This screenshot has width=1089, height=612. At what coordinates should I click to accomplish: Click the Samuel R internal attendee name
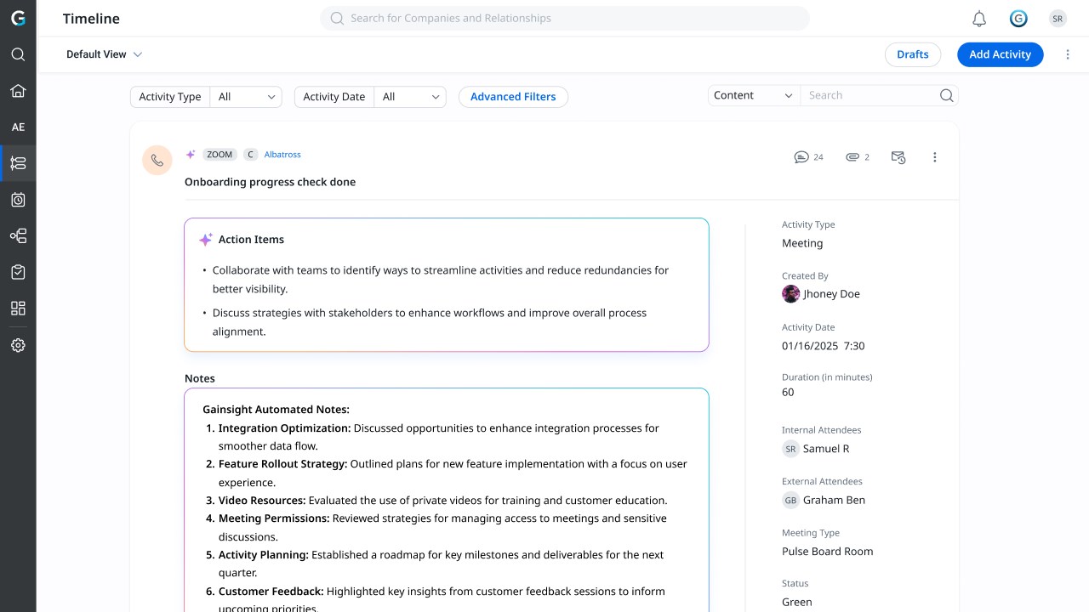(x=826, y=449)
